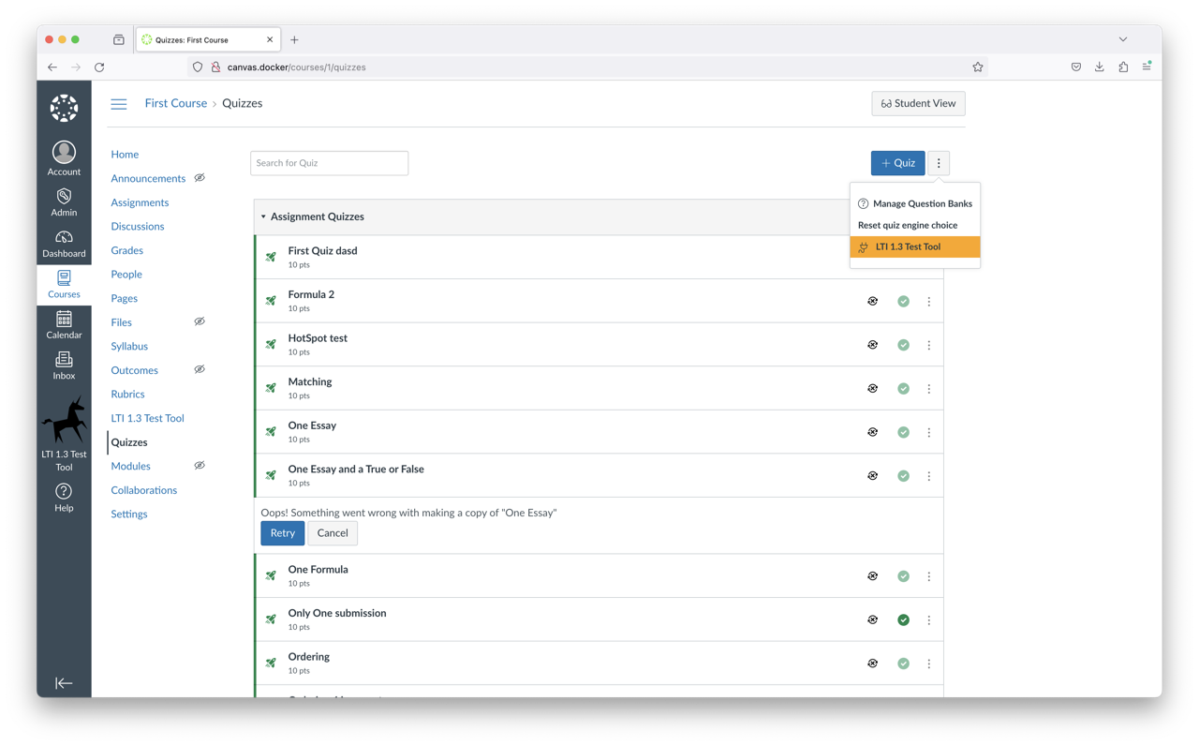
Task: Toggle publish state of Only One submission quiz
Action: (903, 619)
